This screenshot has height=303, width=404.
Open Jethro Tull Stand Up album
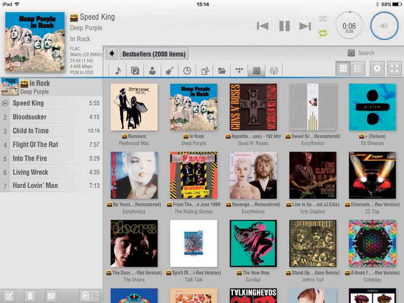[313, 243]
